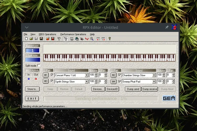Click the Devices... button
This screenshot has width=197, height=131.
click(98, 89)
